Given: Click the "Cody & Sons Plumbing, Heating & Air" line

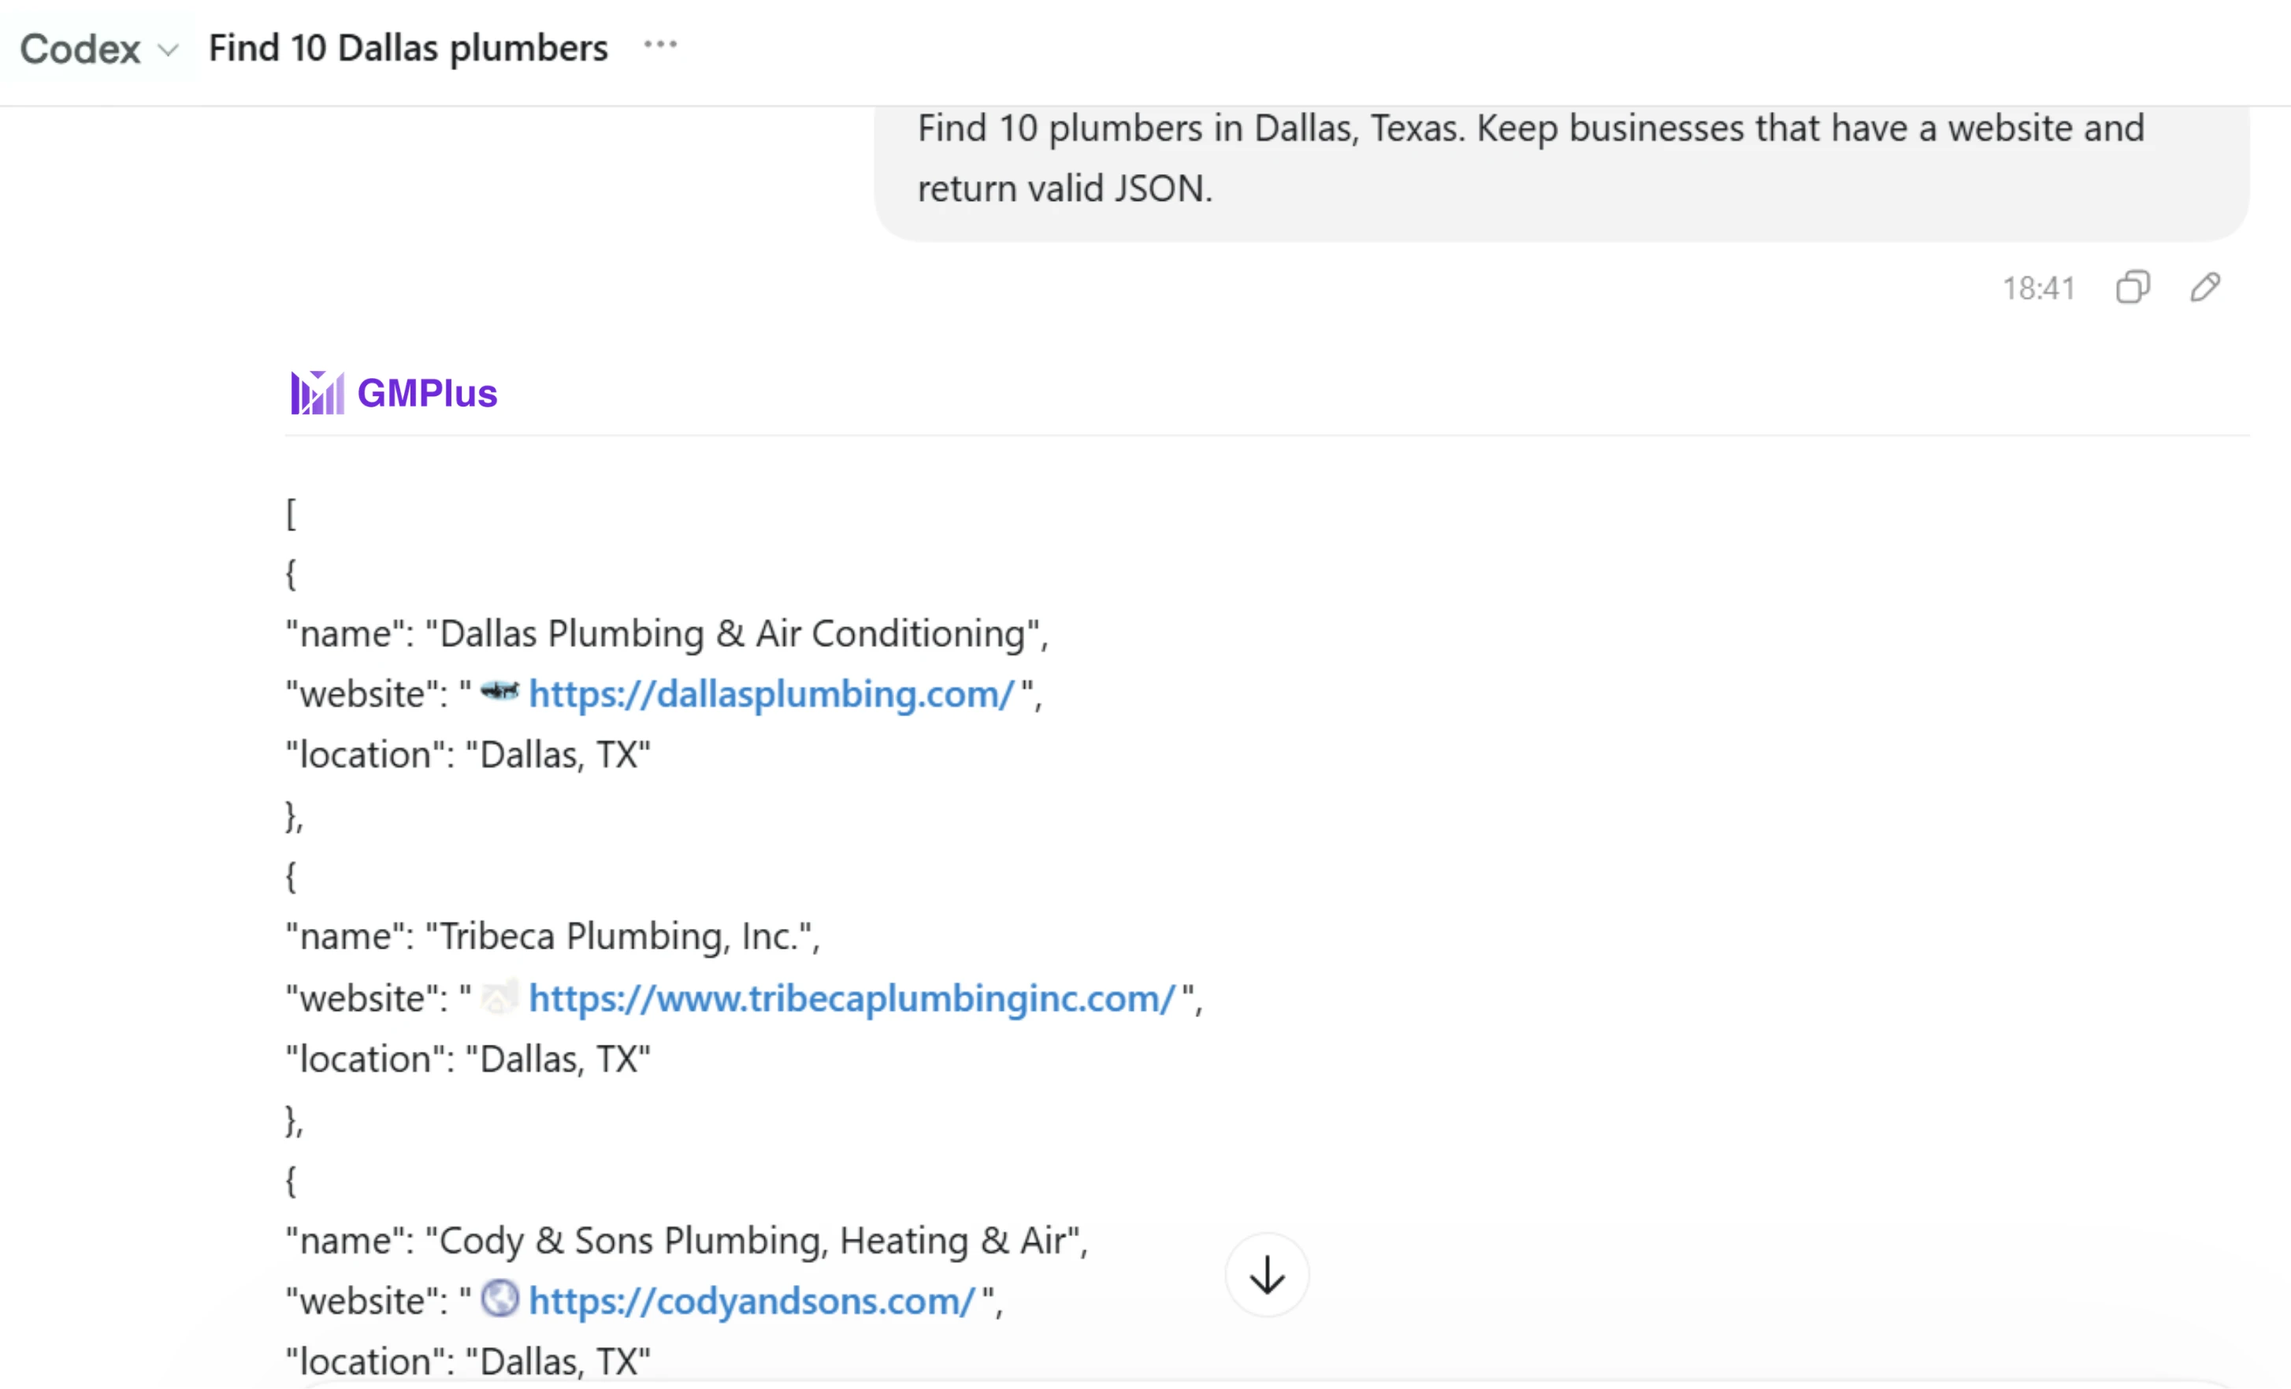Looking at the screenshot, I should pos(686,1241).
